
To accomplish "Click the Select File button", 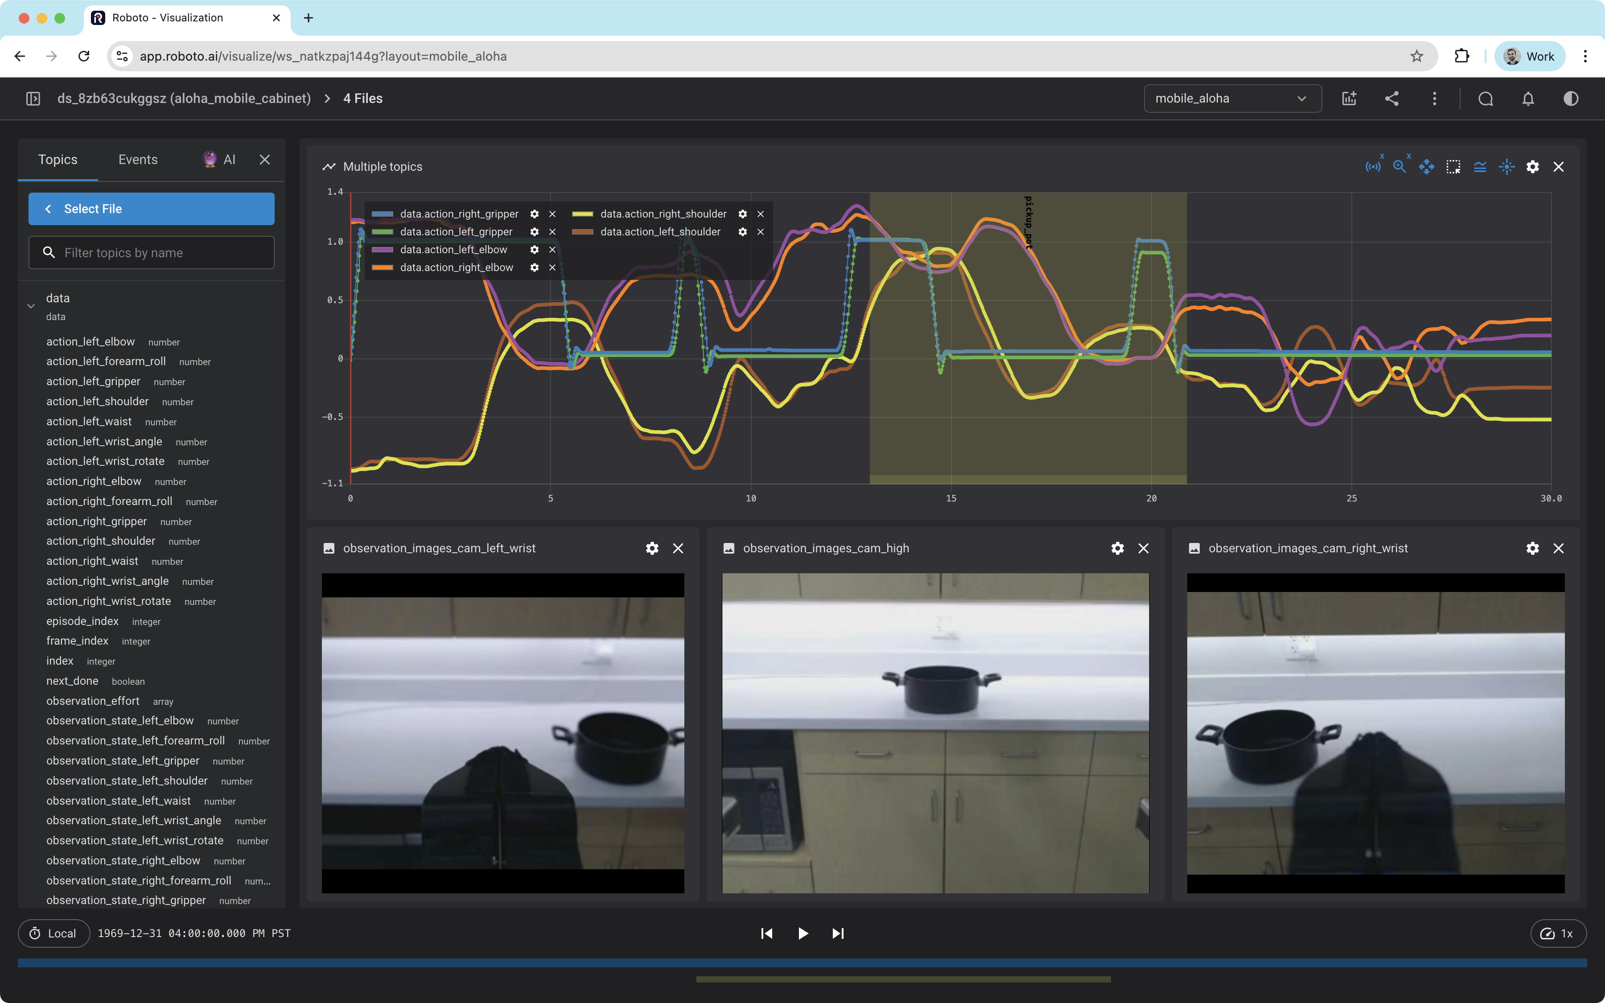I will tap(151, 208).
